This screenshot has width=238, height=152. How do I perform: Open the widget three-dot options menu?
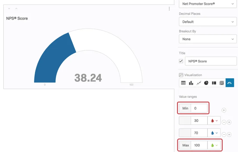point(169,9)
